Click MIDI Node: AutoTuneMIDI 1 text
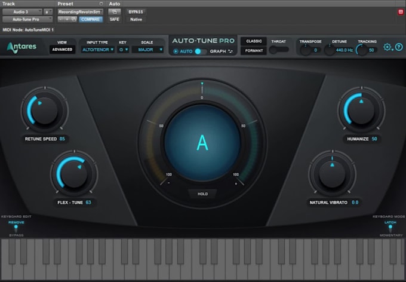Screen dimensions: 406x282 (28, 30)
